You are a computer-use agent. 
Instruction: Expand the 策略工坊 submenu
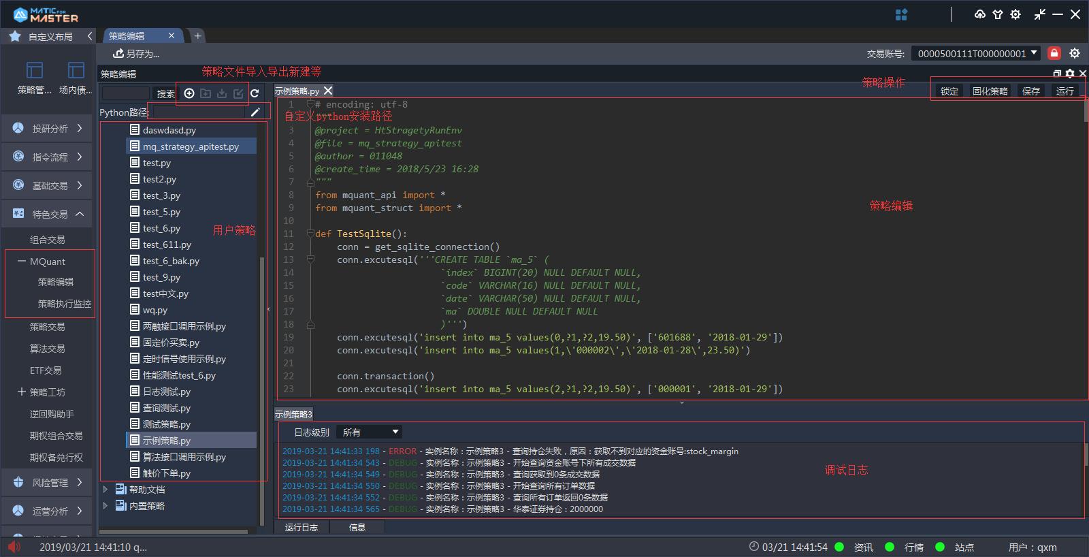tap(21, 392)
